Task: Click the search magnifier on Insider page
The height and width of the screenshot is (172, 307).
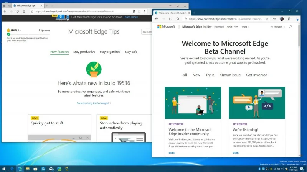Action: [290, 26]
